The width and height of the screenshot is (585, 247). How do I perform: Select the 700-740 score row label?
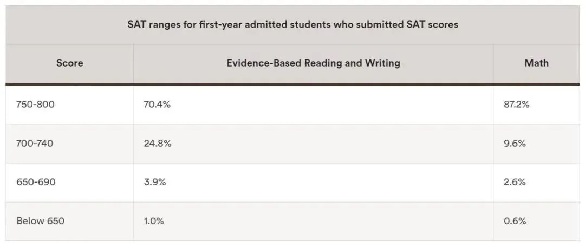(x=36, y=144)
